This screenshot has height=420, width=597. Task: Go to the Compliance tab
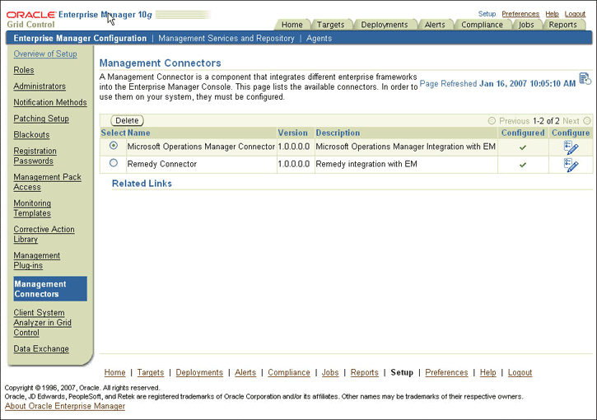click(x=482, y=25)
